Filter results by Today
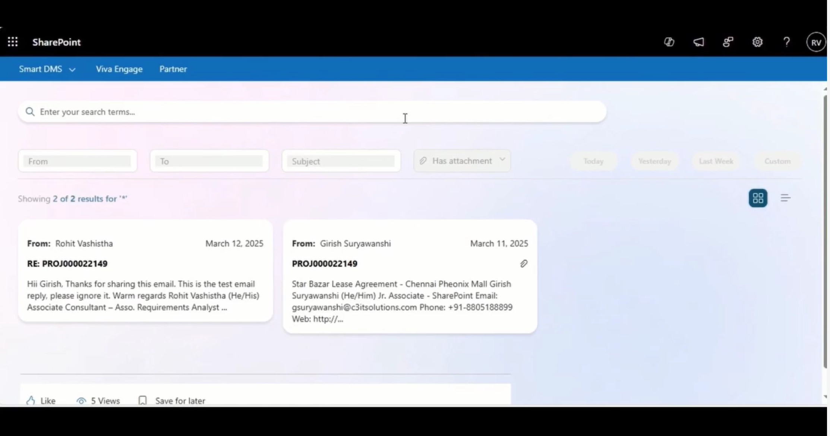This screenshot has width=830, height=436. [593, 161]
